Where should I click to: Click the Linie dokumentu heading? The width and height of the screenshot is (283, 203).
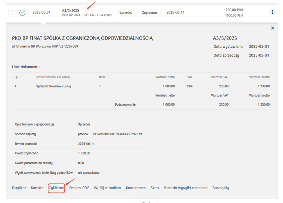(26, 67)
